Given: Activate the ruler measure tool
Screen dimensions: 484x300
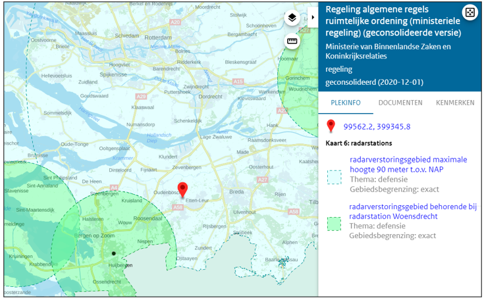Looking at the screenshot, I should click(x=292, y=41).
